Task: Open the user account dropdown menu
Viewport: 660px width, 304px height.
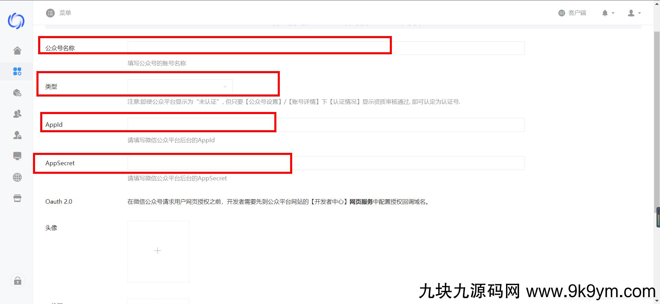Action: pos(634,13)
